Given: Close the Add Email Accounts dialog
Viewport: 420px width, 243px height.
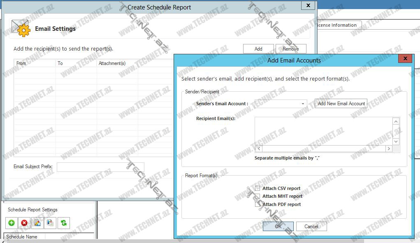Looking at the screenshot, I should pos(405,59).
